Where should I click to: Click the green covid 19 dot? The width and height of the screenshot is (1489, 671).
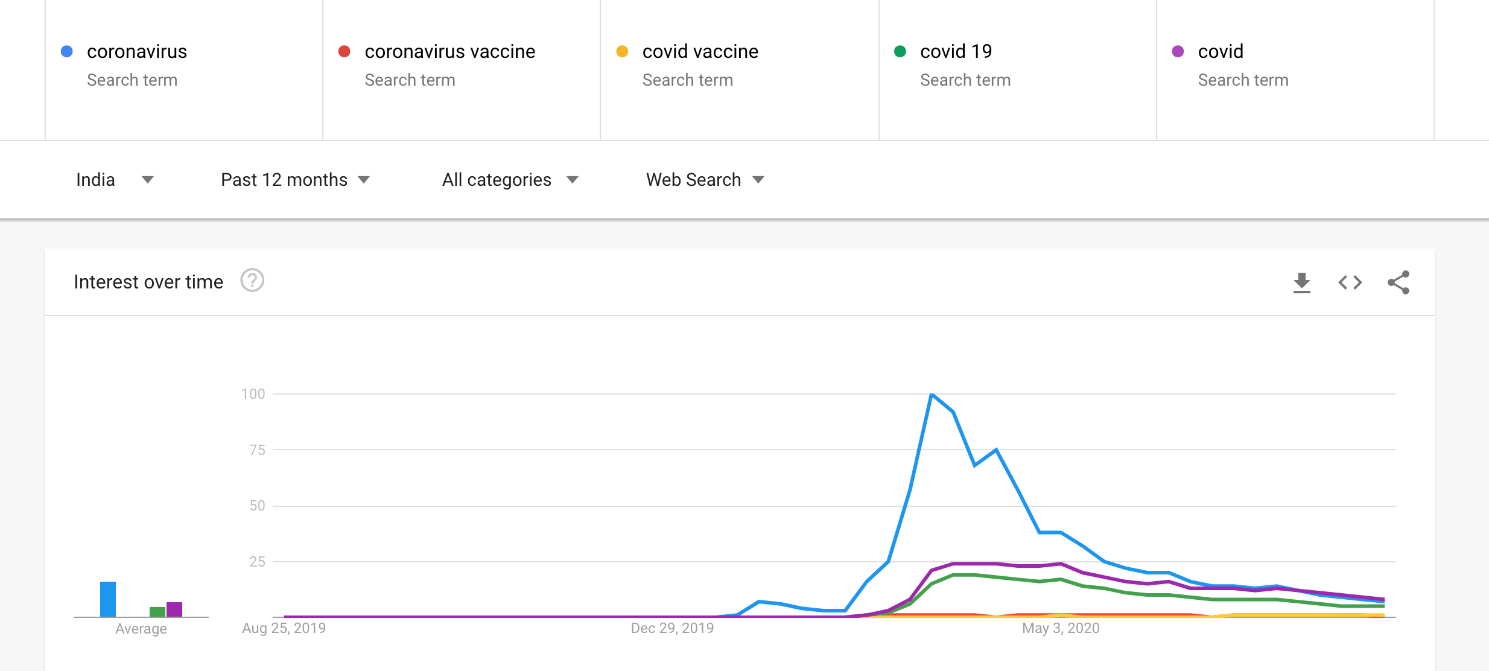click(x=900, y=51)
